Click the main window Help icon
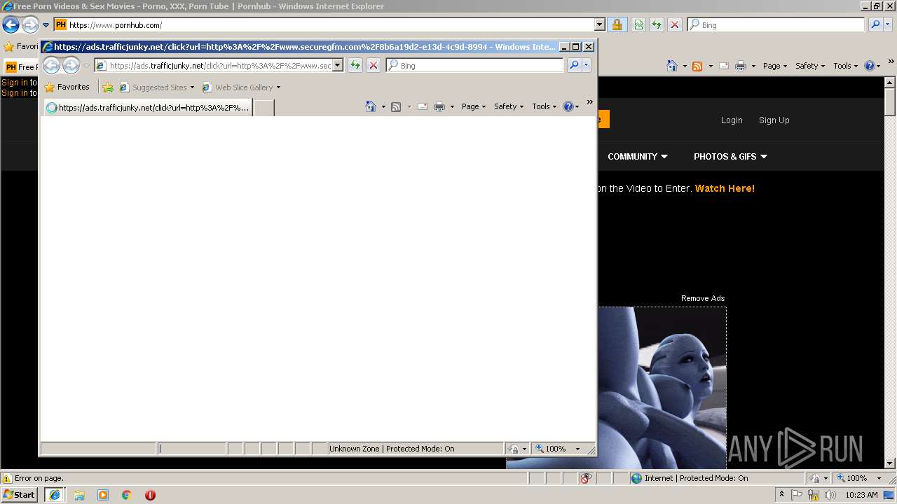Viewport: 897px width, 504px height. (869, 66)
